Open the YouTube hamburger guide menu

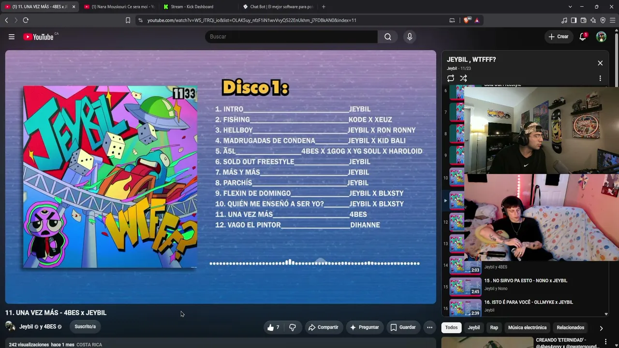click(12, 37)
